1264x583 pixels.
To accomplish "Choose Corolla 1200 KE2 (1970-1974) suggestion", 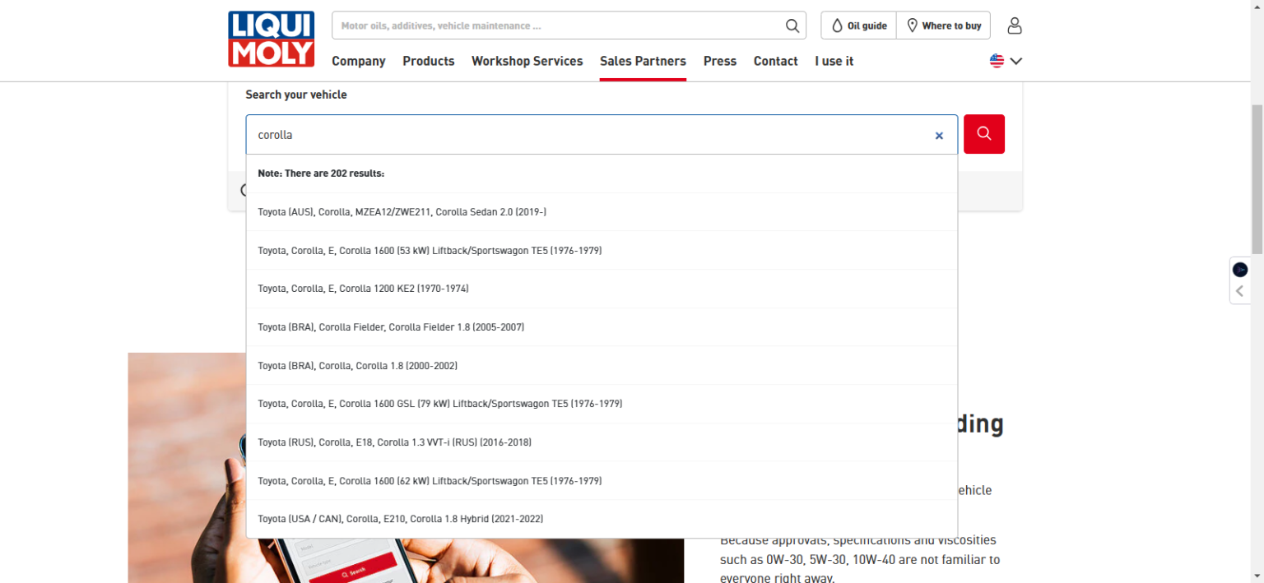I will (363, 289).
